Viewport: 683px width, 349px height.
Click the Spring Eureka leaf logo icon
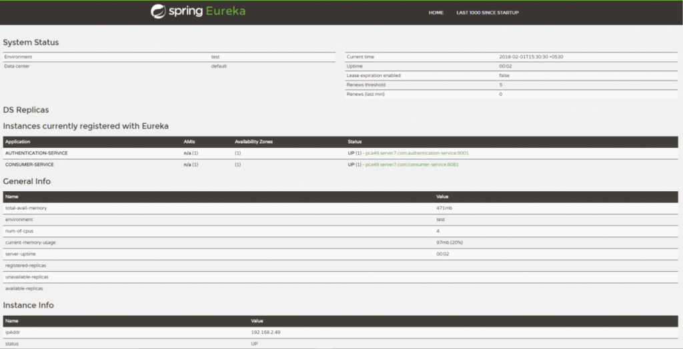(158, 11)
